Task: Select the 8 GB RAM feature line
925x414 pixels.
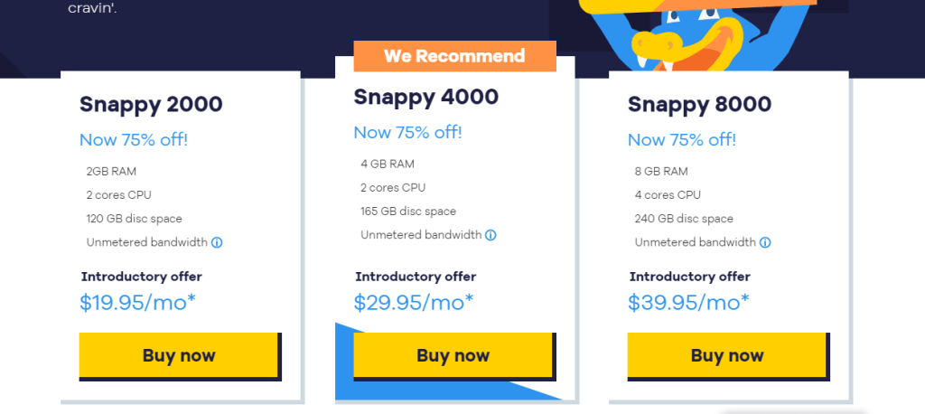Action: click(661, 171)
